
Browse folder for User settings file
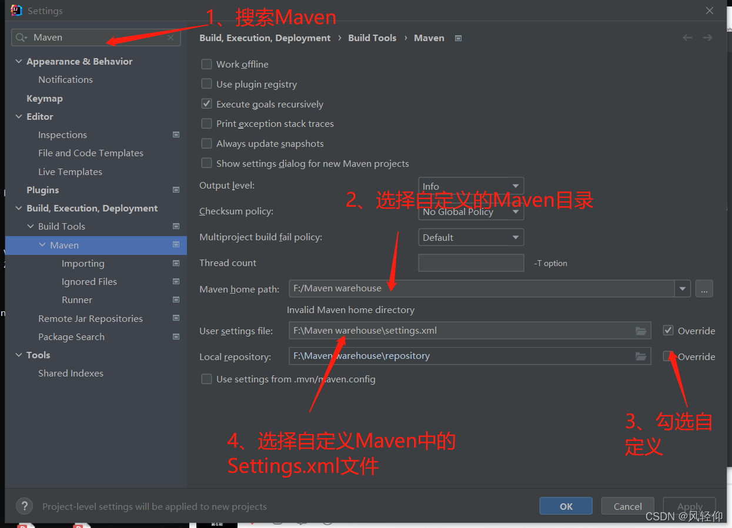pos(641,331)
